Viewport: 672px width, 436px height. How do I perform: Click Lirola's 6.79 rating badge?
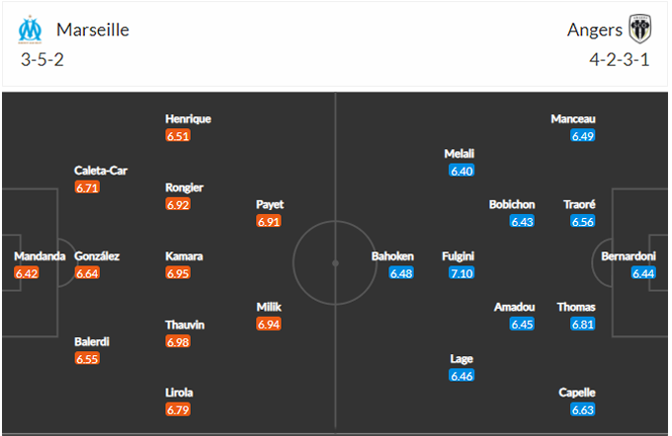179,409
